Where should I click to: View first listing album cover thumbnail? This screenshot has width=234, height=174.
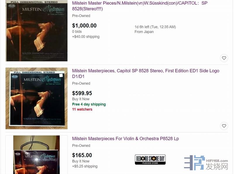[x=36, y=31]
